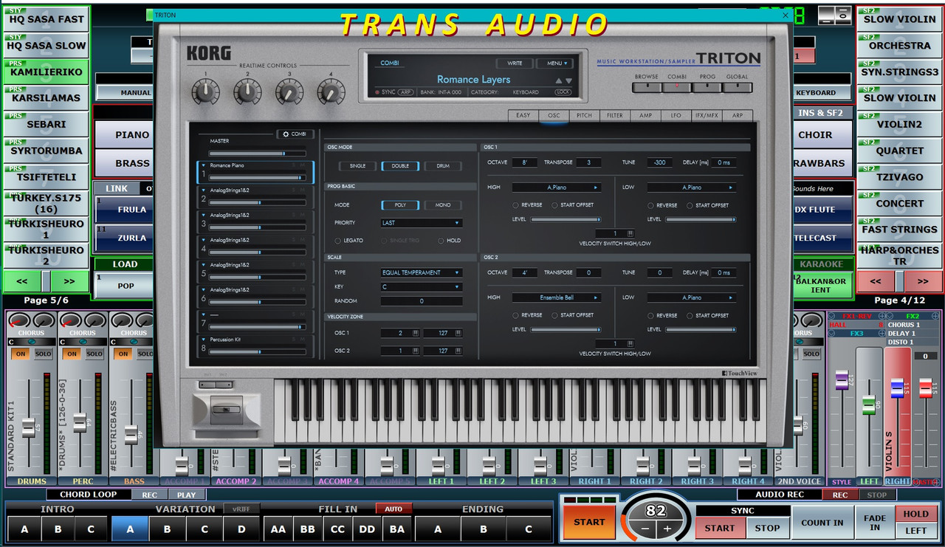Enable OSC 1 HIGH Reverse option

coord(515,204)
